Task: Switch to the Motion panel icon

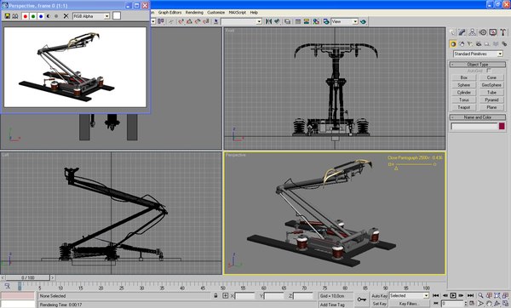Action: 483,32
